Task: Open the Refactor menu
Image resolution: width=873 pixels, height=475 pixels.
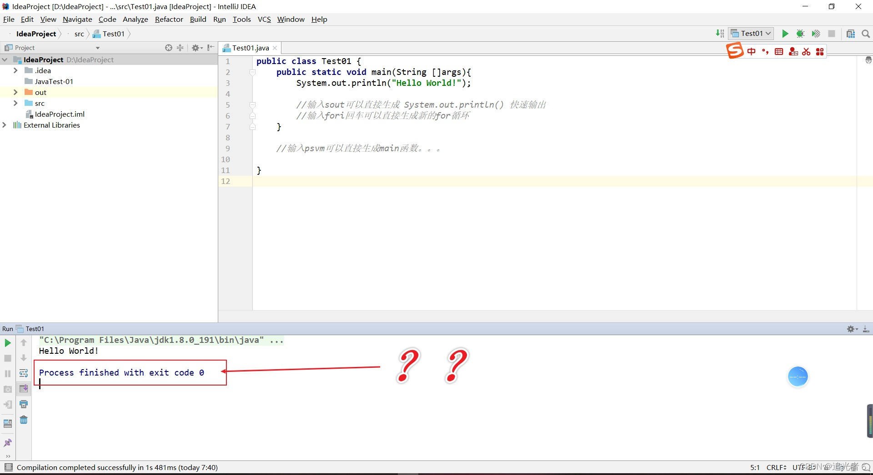Action: (169, 19)
